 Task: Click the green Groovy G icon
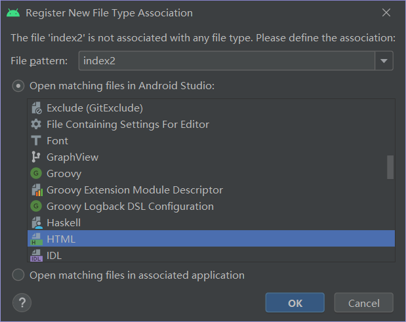(36, 173)
